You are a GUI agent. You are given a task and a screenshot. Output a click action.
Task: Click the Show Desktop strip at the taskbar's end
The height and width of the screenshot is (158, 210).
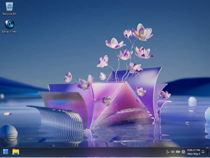[x=208, y=152]
